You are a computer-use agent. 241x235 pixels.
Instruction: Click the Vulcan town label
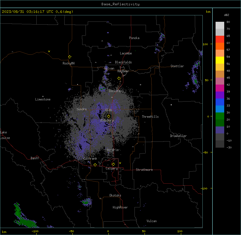tap(152, 221)
